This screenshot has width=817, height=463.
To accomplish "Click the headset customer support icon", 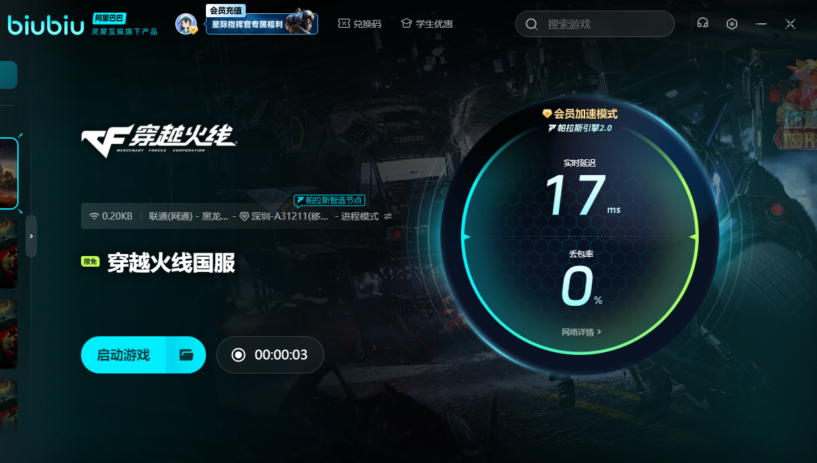I will [702, 24].
